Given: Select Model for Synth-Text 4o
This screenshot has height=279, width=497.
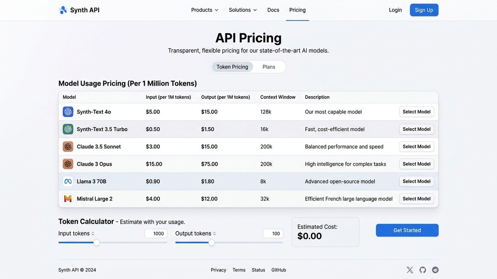Looking at the screenshot, I should pos(417,112).
